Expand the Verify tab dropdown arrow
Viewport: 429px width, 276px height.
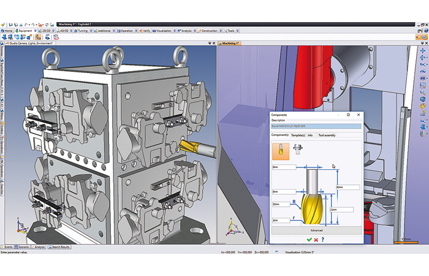point(153,30)
